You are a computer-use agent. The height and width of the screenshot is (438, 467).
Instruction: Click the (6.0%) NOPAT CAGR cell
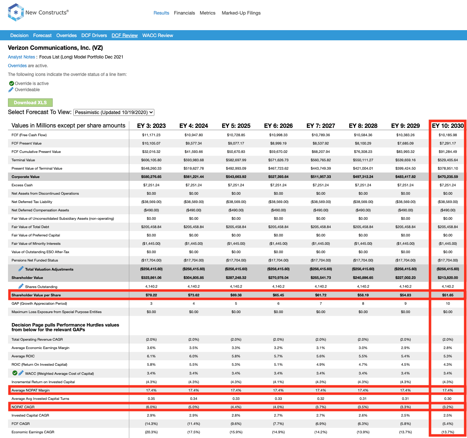click(151, 407)
